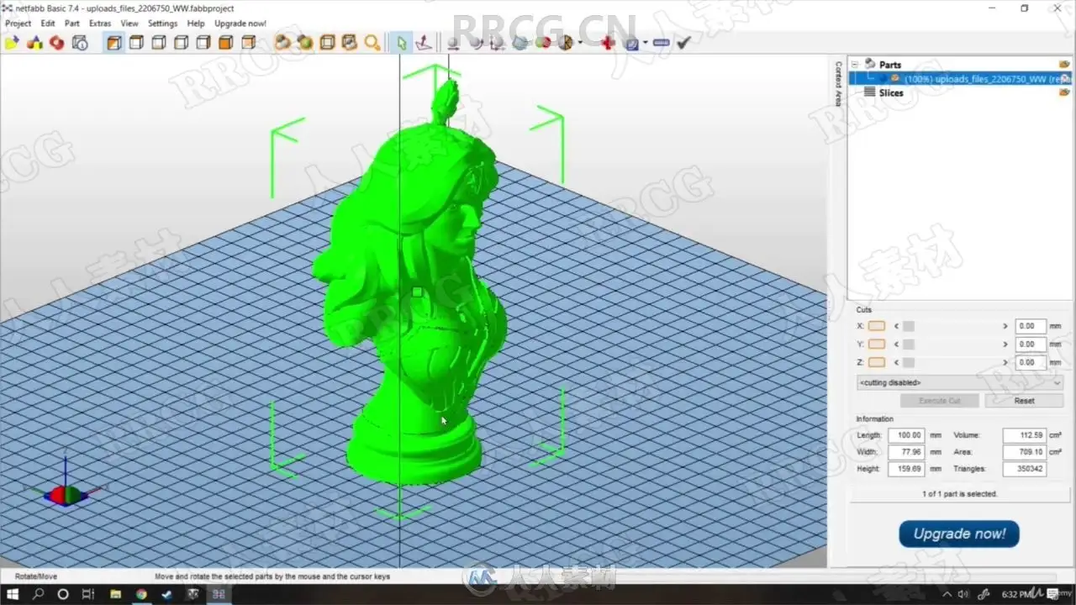Click the green sphere zoom icon
The image size is (1076, 605).
point(304,42)
